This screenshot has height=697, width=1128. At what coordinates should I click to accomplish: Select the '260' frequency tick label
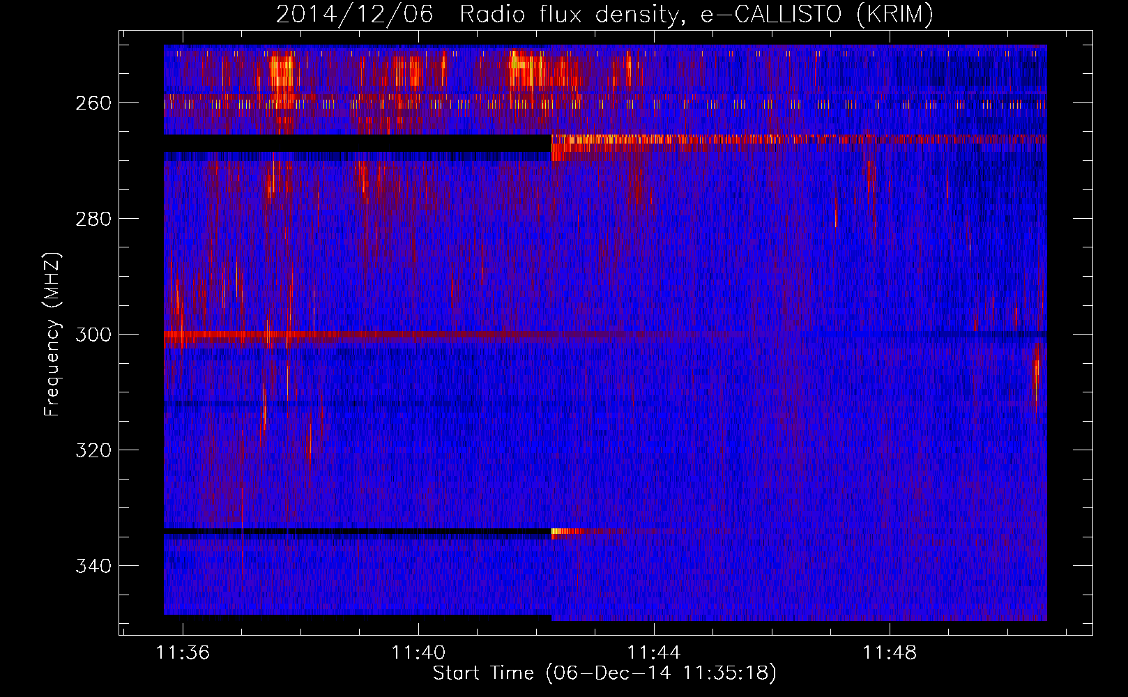93,103
